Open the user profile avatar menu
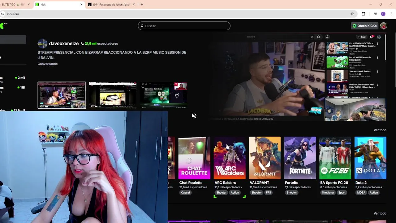 pyautogui.click(x=384, y=26)
